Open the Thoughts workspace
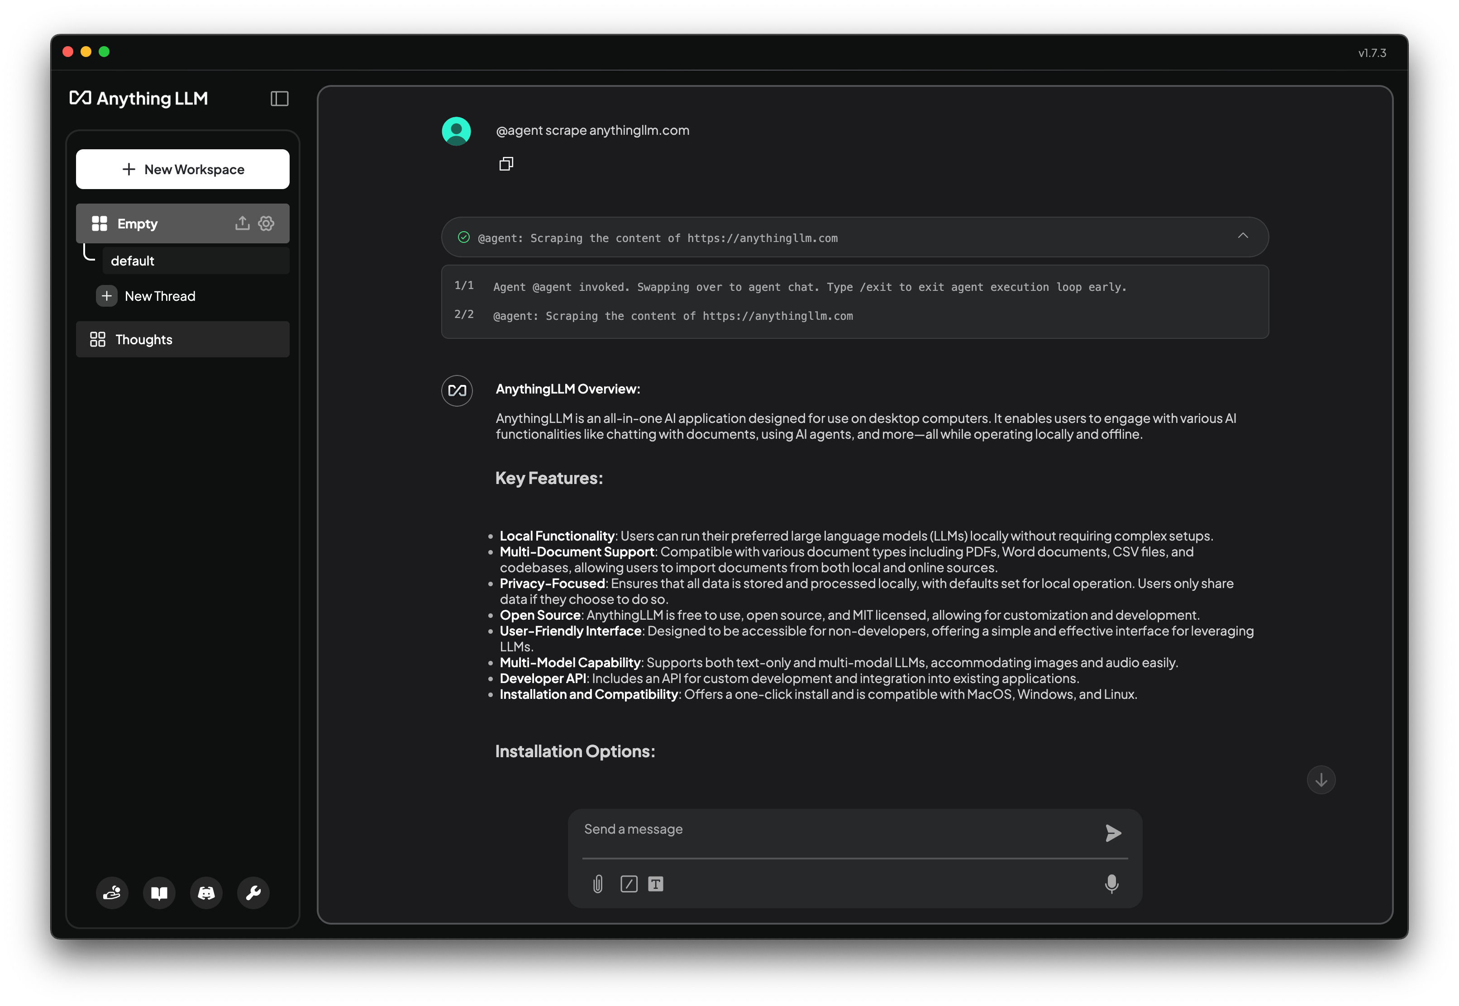 (183, 339)
